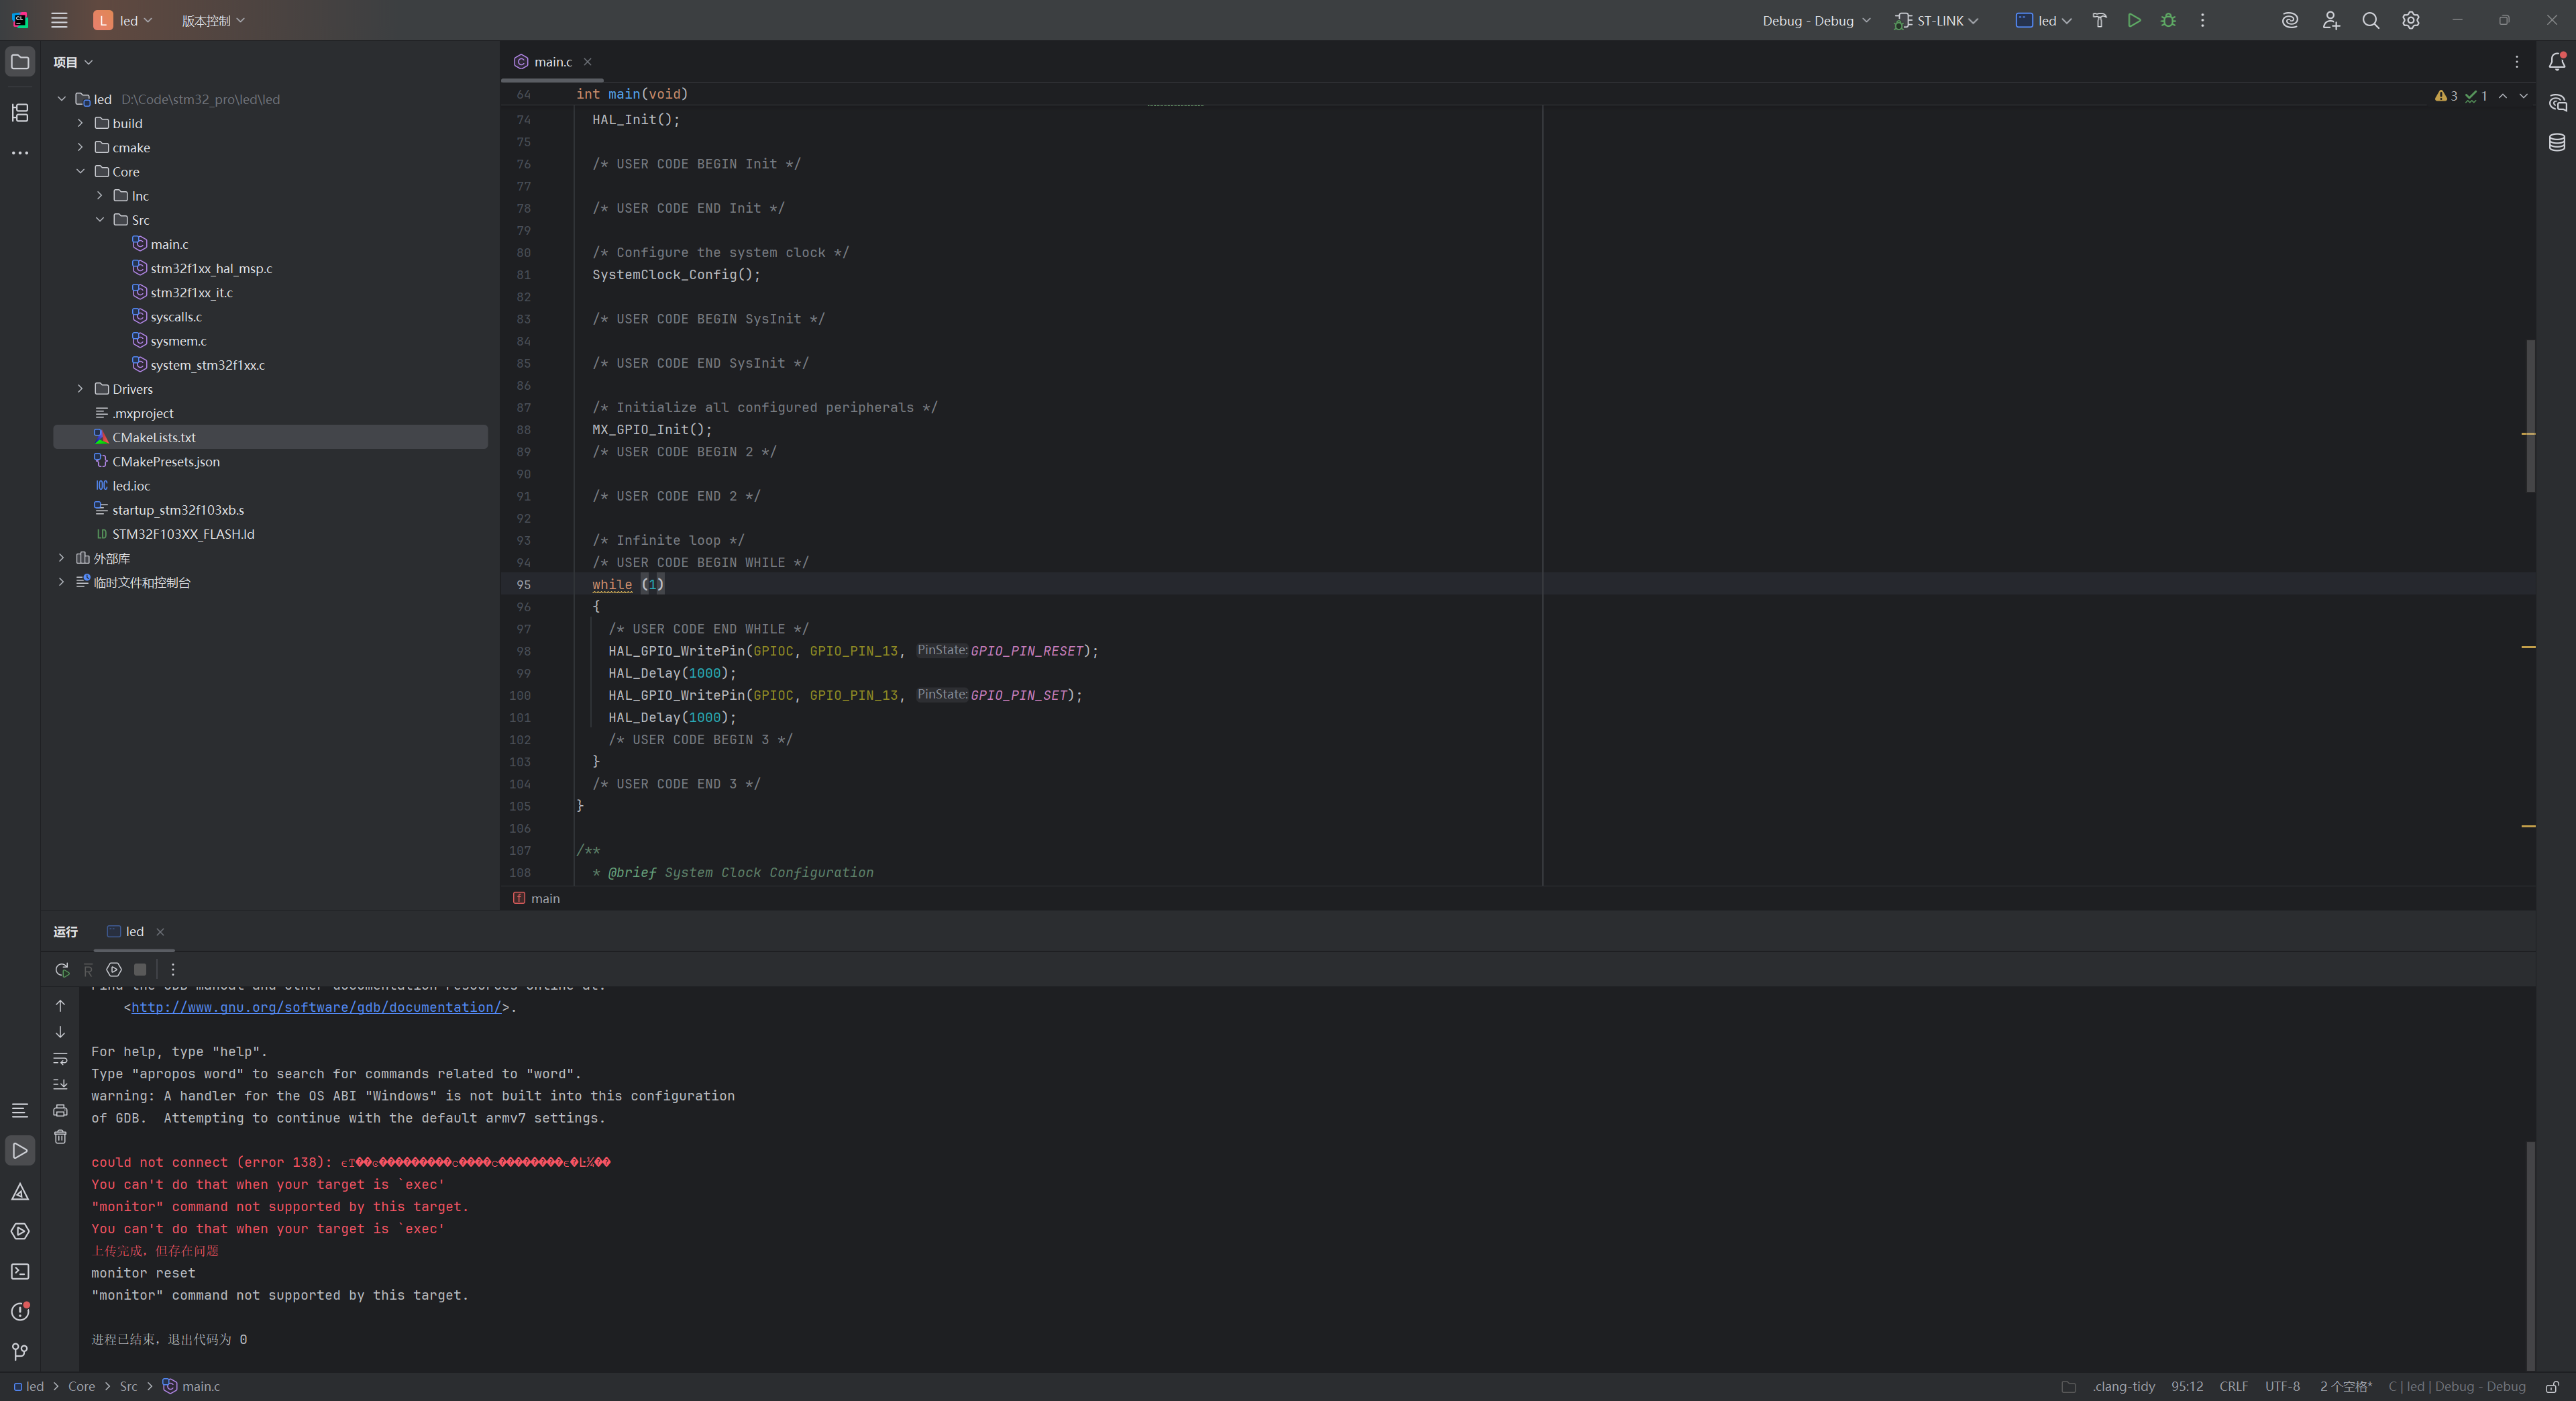The height and width of the screenshot is (1401, 2576).
Task: Click the Src breadcrumb in status bar
Action: 128,1386
